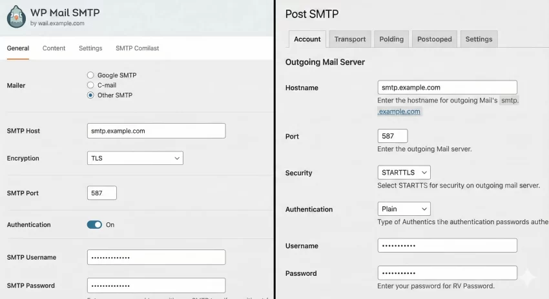549x299 pixels.
Task: Click the SMTP Port field showing 587
Action: tap(102, 193)
